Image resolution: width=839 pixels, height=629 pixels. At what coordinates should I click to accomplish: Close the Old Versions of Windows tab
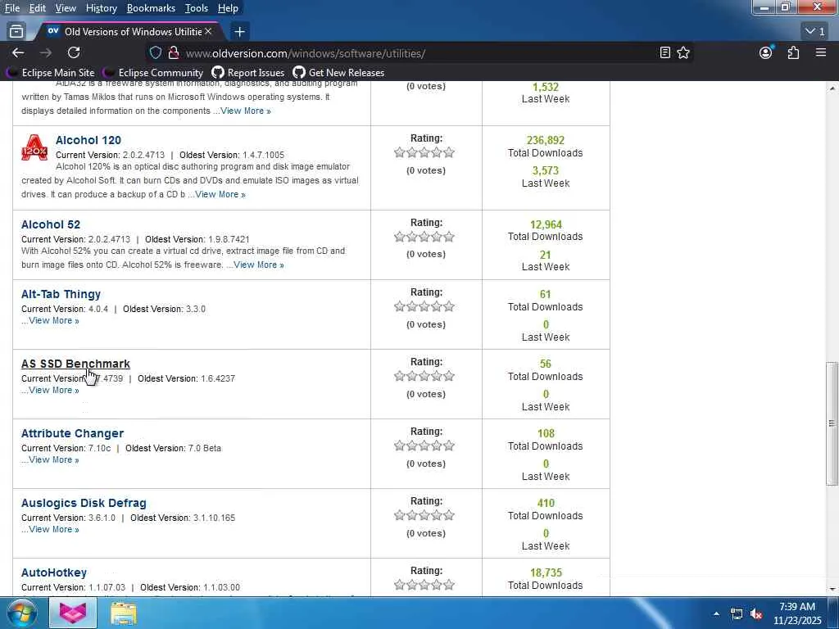pos(208,32)
